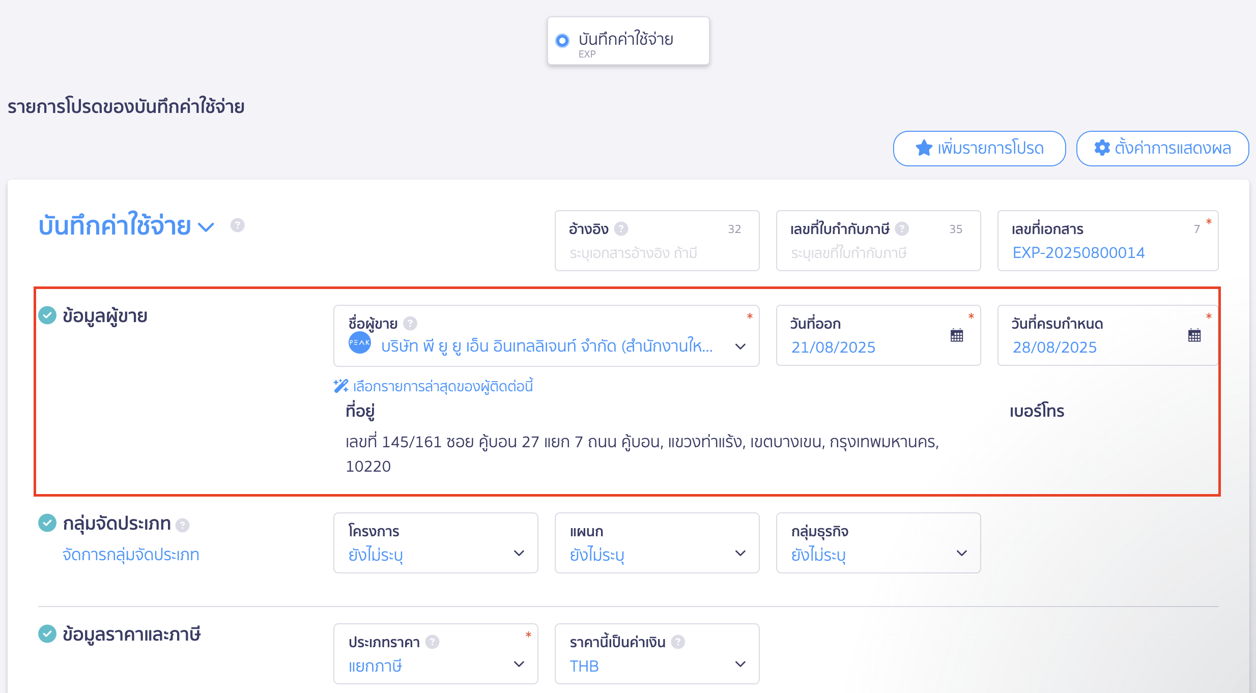Click the อ้างอิง reference input field
This screenshot has width=1256, height=693.
pyautogui.click(x=657, y=241)
